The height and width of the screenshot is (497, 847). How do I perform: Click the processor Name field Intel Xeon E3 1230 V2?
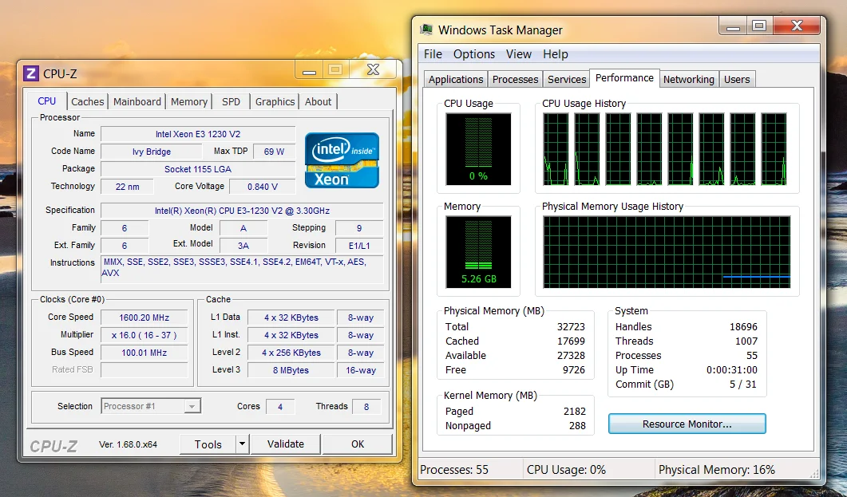pyautogui.click(x=198, y=134)
